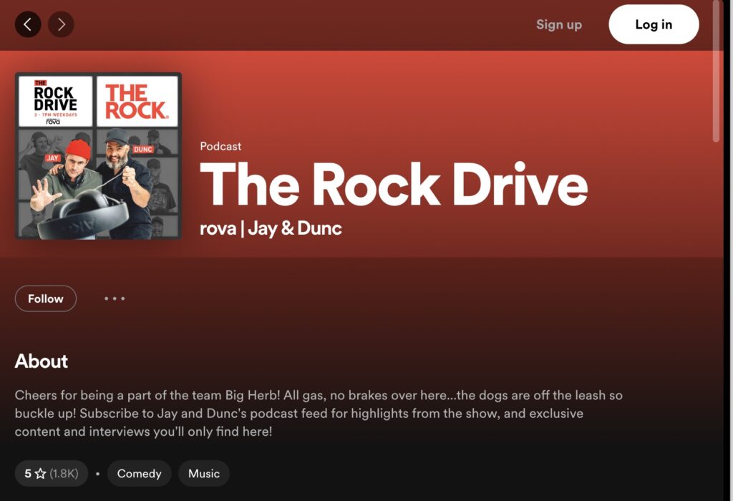The width and height of the screenshot is (733, 501).
Task: Open the podcast cover art image
Action: pos(98,156)
